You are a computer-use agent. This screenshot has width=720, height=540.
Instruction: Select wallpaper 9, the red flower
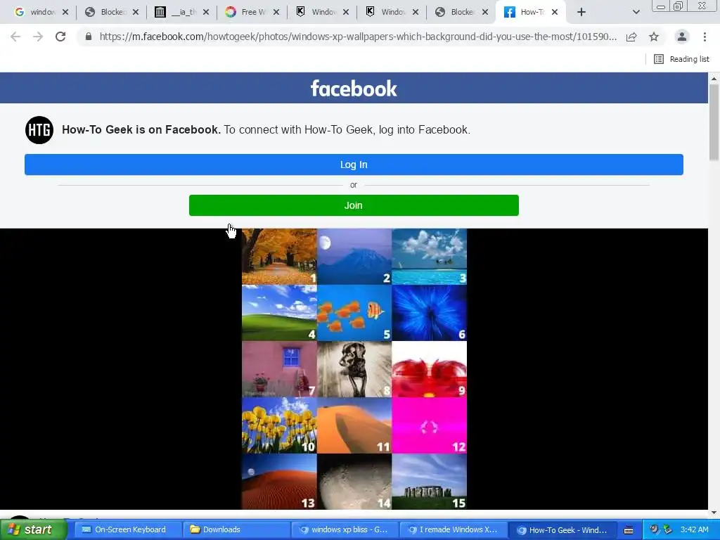click(x=430, y=369)
